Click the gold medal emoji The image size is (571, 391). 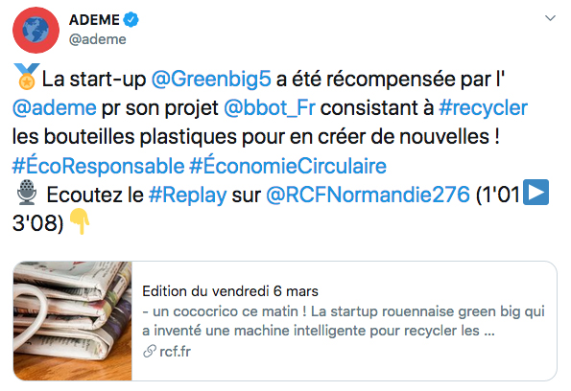(x=26, y=77)
